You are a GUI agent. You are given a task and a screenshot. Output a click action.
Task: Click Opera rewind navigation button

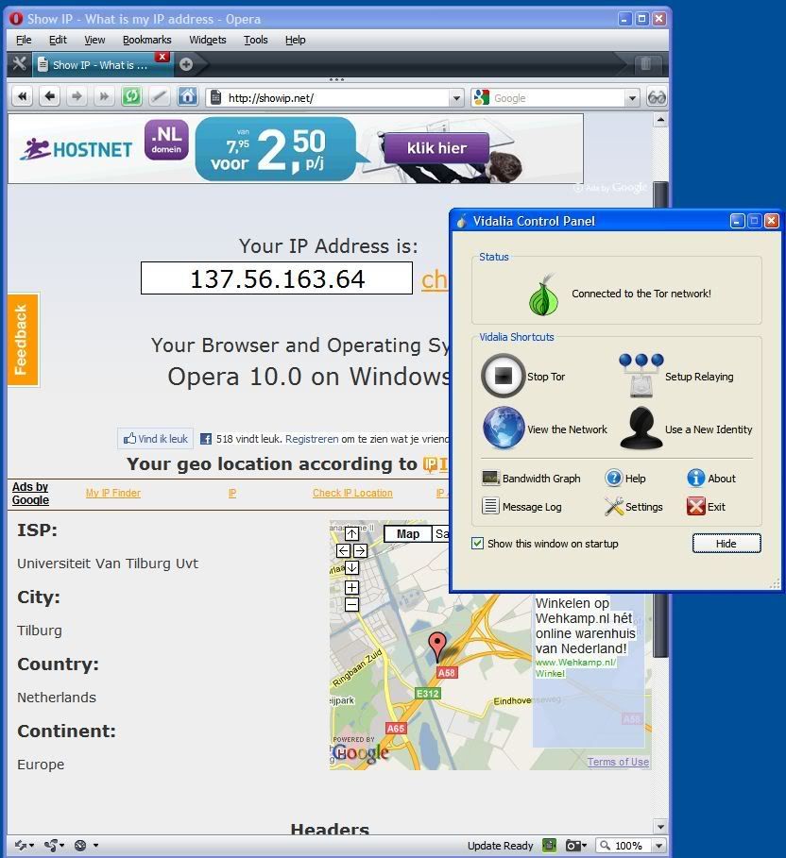(x=22, y=97)
